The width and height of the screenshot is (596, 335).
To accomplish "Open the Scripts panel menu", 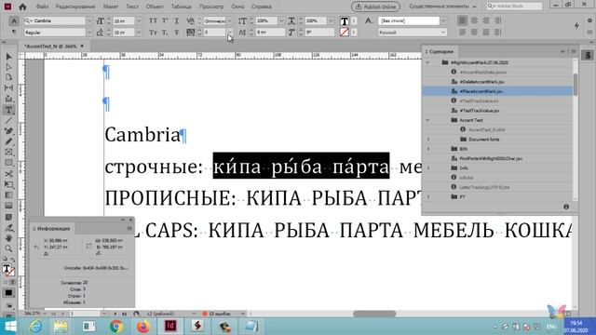I will [x=574, y=51].
